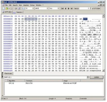
Task: Minimize the inner document window
Action: (x=99, y=5)
